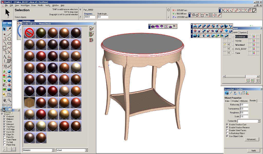Uncheck Enable Shadow Cast
The width and height of the screenshot is (263, 154).
pyautogui.click(x=227, y=125)
